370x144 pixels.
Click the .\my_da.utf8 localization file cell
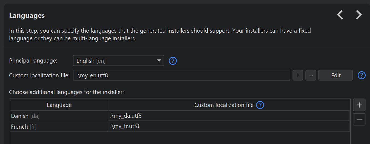[x=229, y=116]
